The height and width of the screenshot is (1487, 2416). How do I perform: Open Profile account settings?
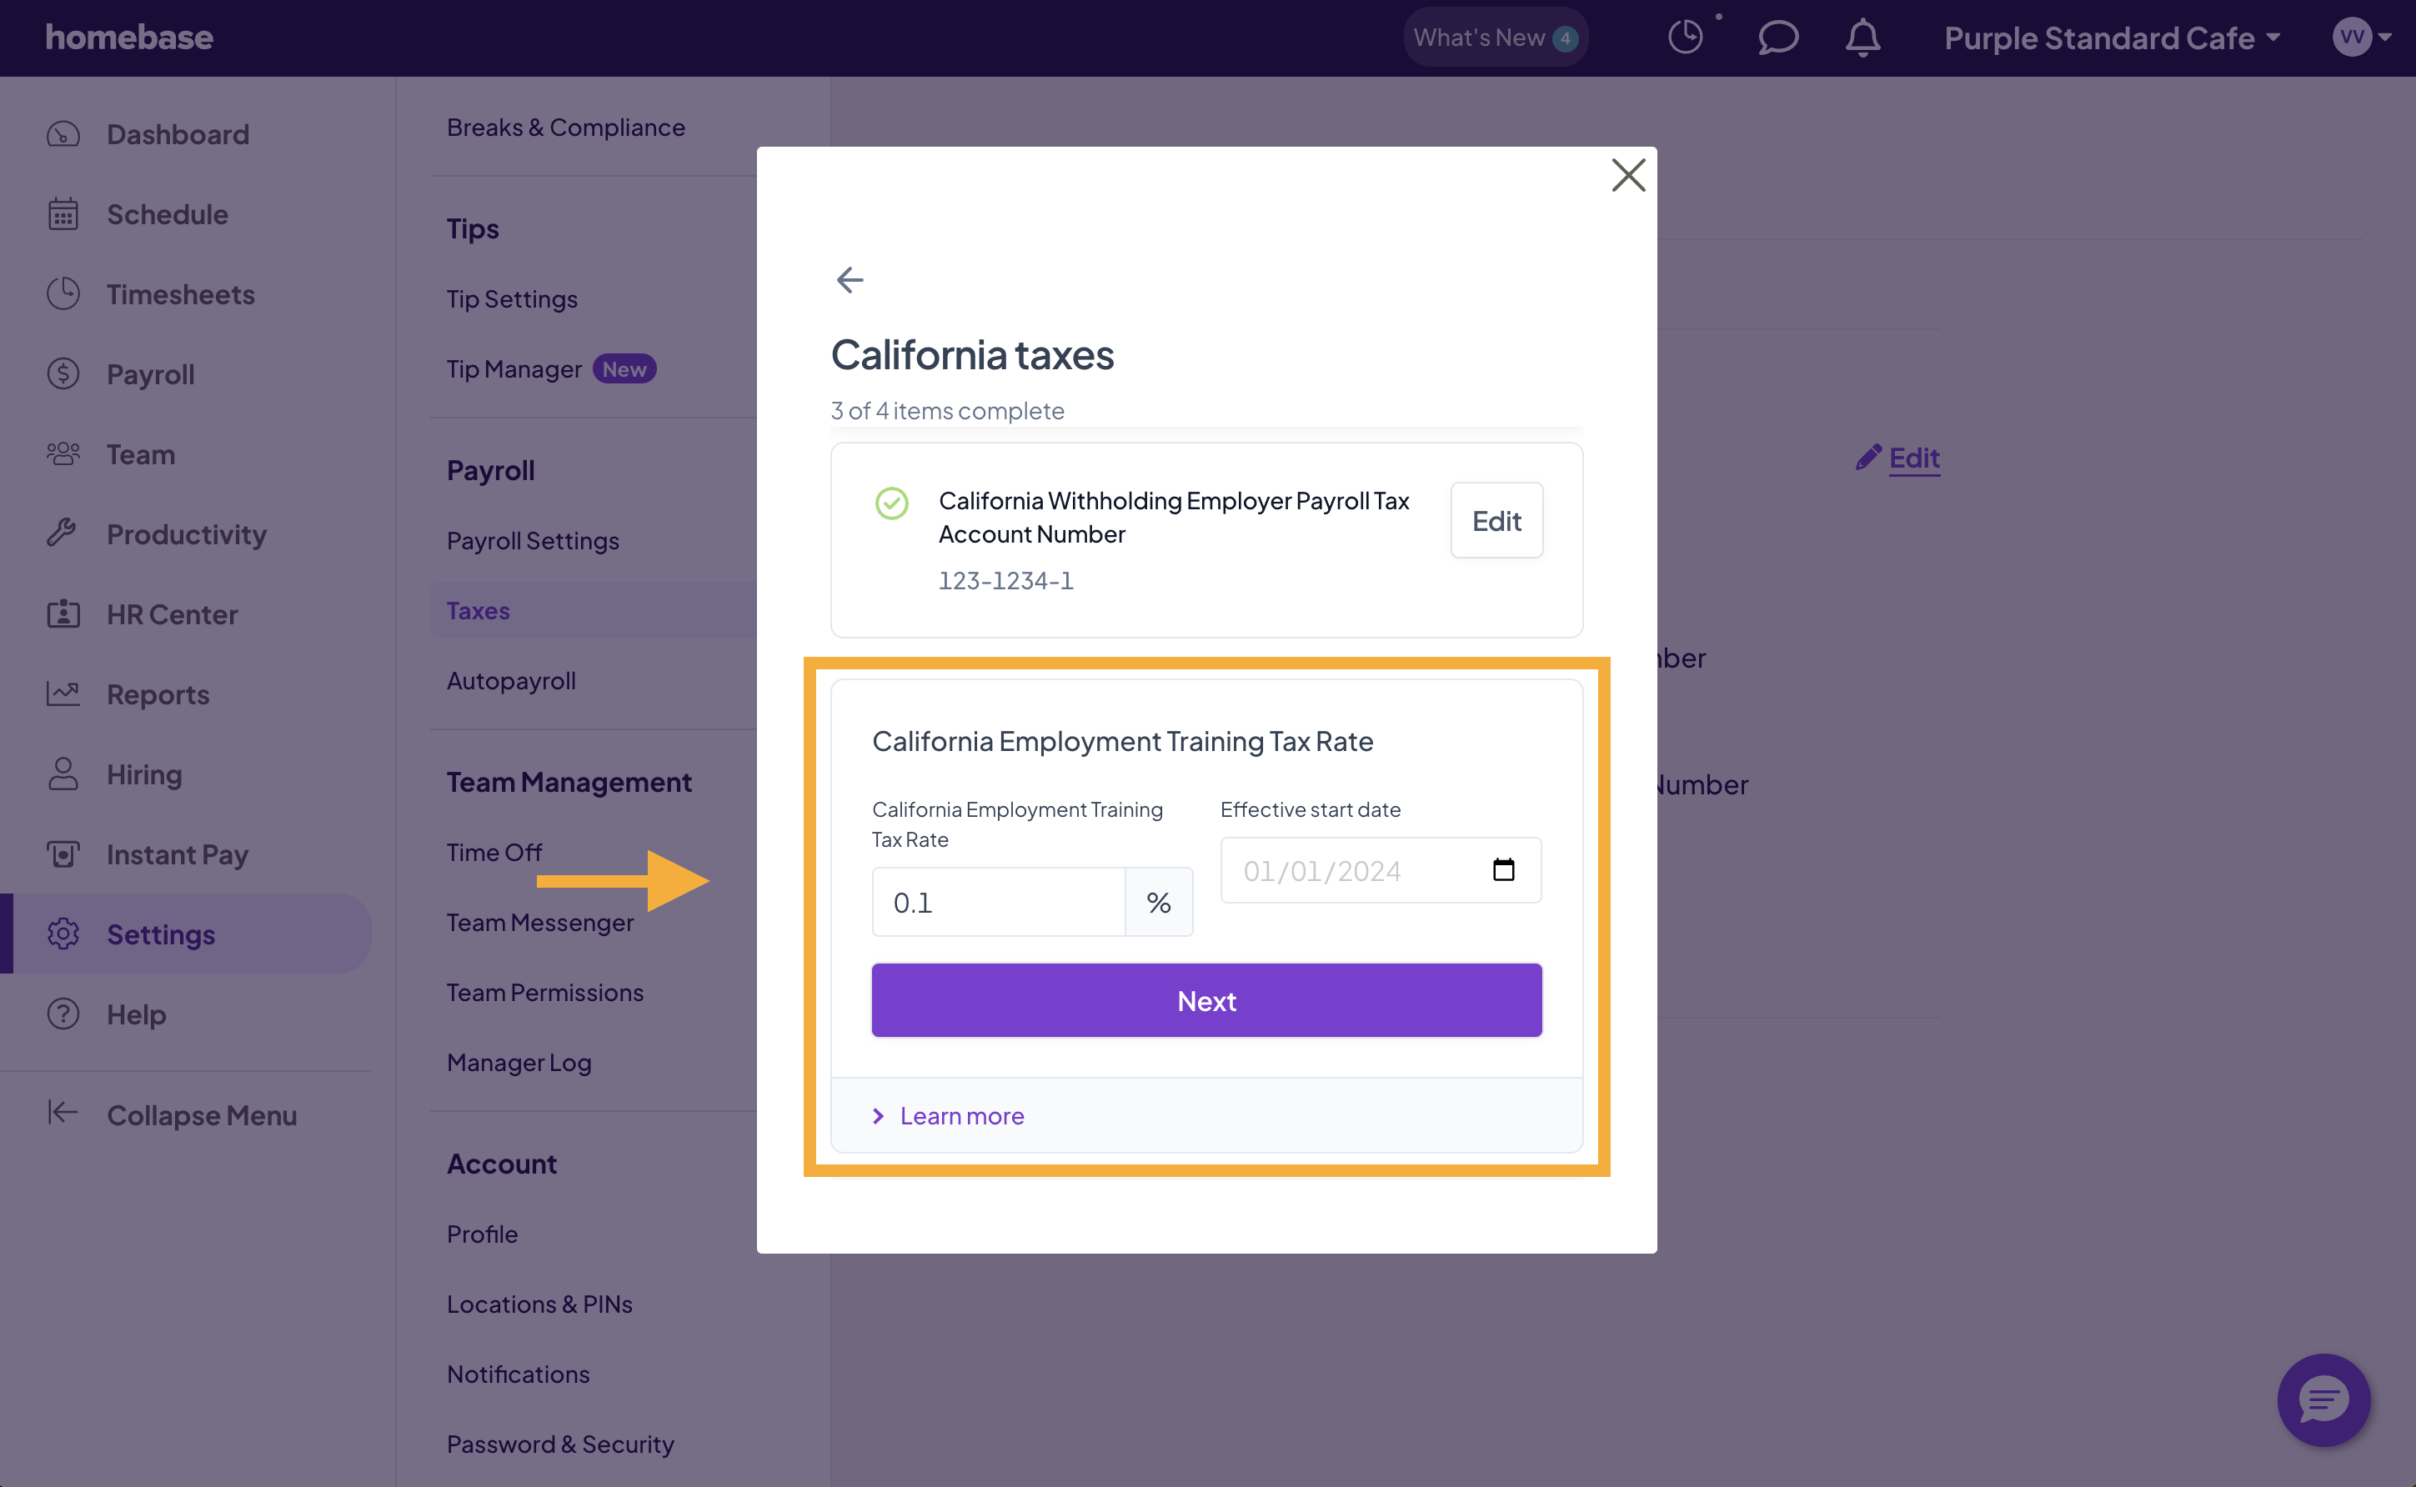pos(482,1234)
